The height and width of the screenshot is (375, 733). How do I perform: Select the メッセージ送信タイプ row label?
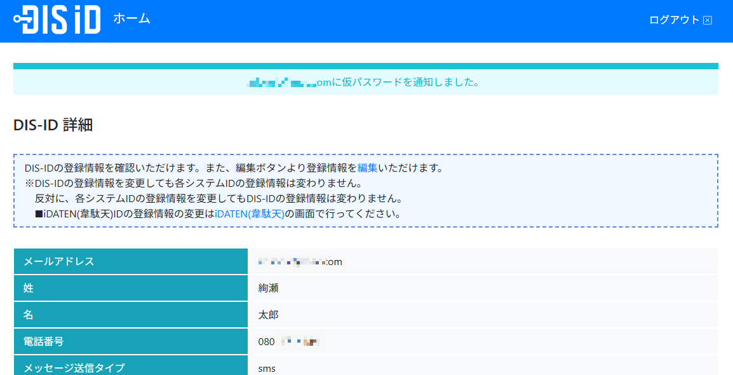74,367
